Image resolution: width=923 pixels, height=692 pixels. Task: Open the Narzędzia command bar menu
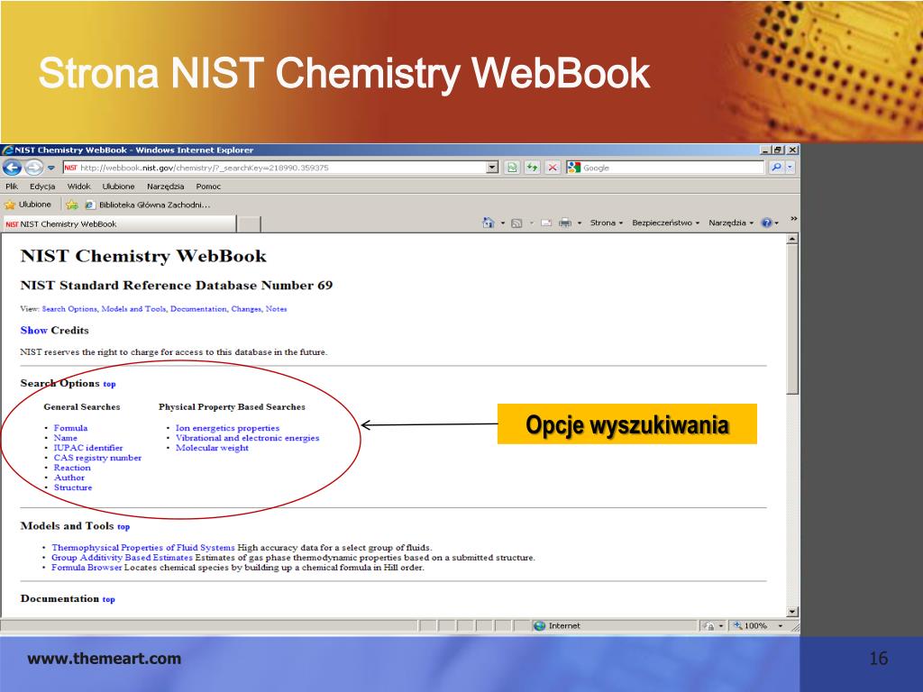731,223
